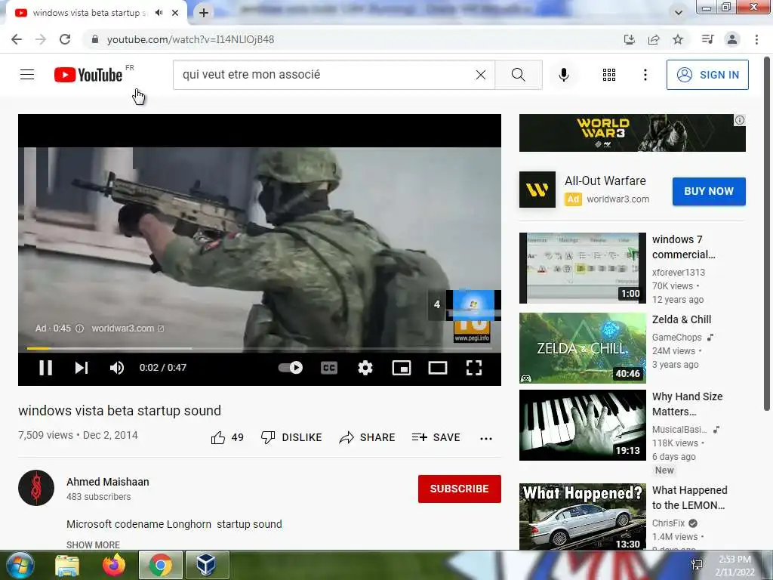
Task: Open the windows 7 commercial thumbnail
Action: 582,268
